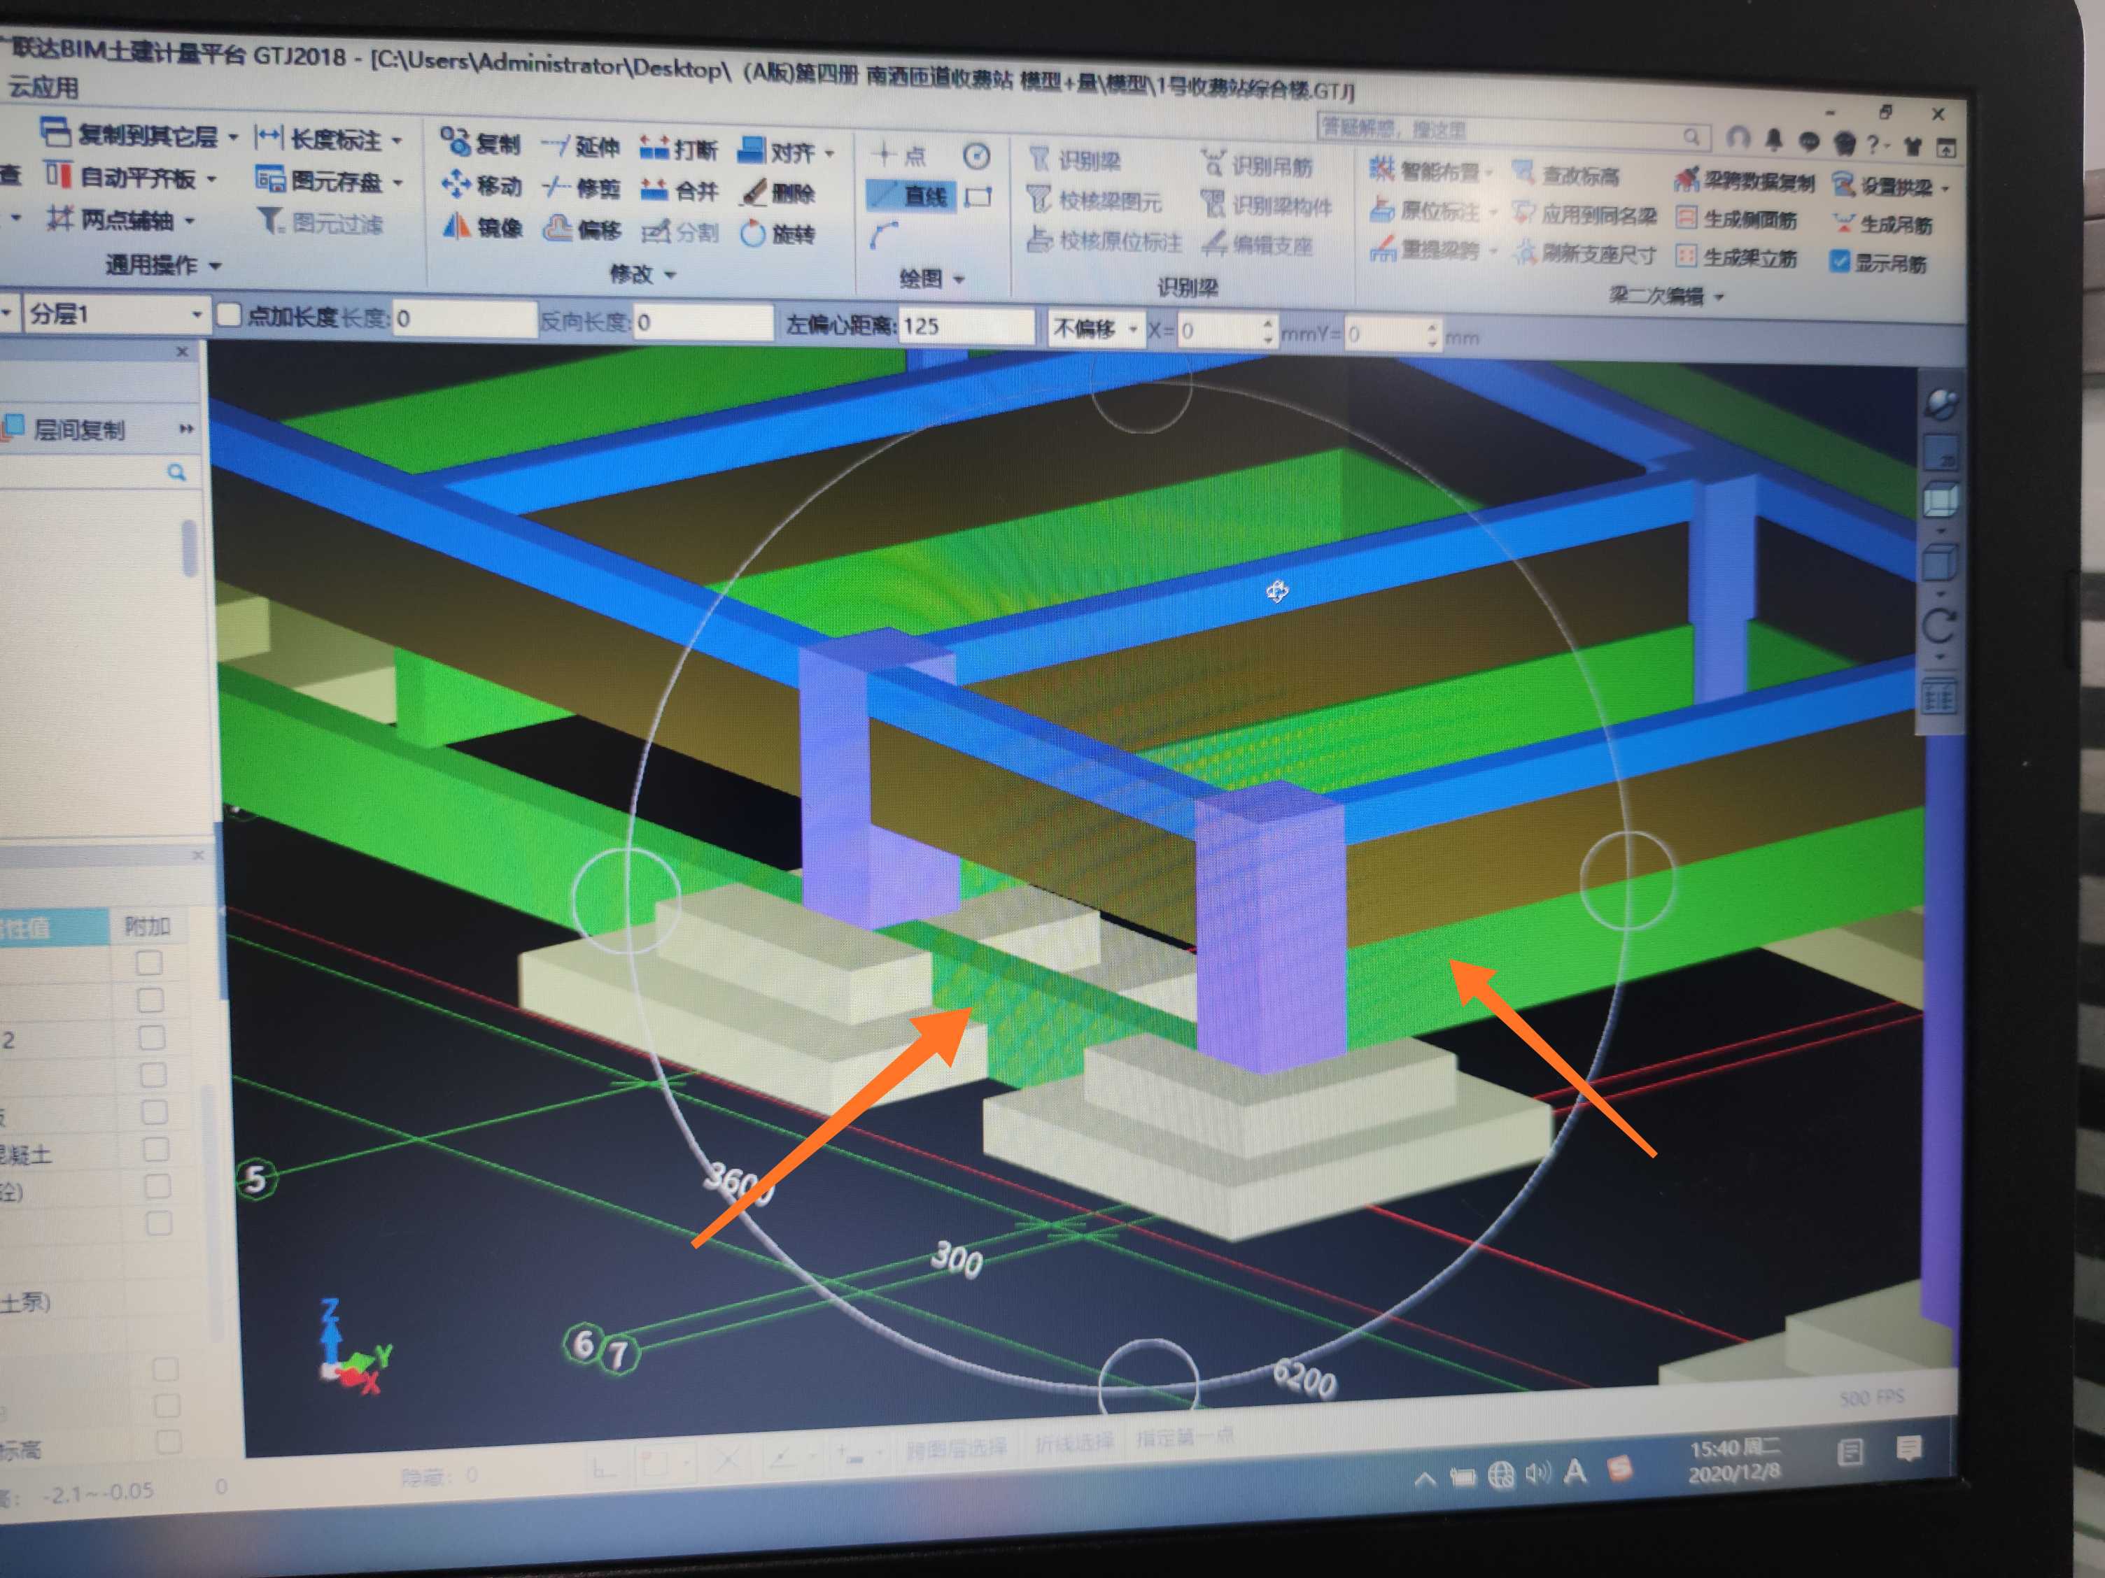Screen dimensions: 2105x1578
Task: Click the 答疑解惑 search box
Action: 1513,132
